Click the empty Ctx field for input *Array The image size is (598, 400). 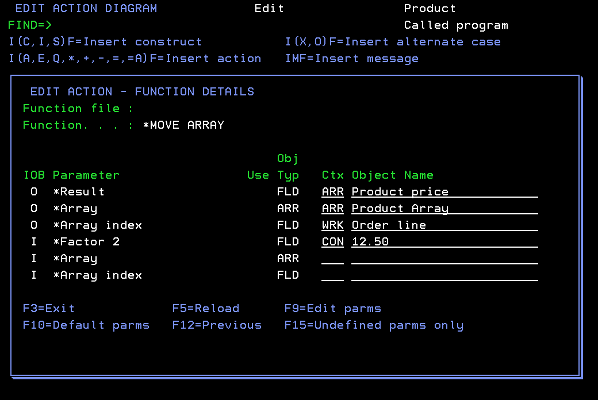(332, 258)
